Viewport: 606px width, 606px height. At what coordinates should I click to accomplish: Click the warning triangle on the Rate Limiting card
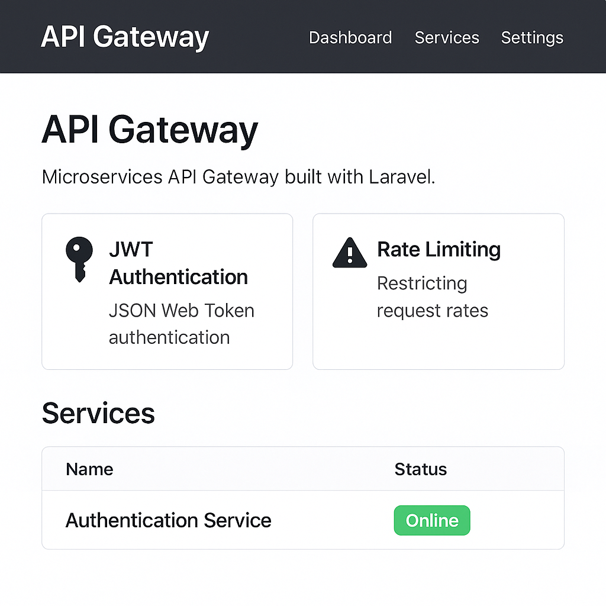coord(349,252)
